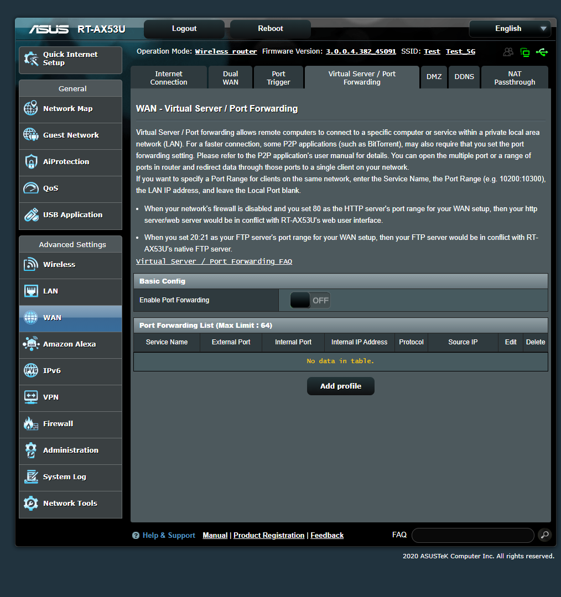This screenshot has height=597, width=561.
Task: Click the Edit column header
Action: (511, 342)
